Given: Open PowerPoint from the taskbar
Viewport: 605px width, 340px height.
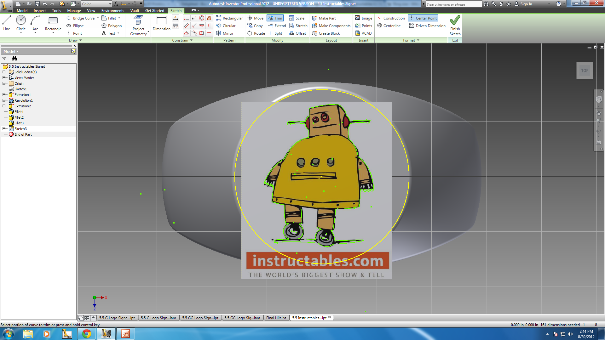Looking at the screenshot, I should [x=125, y=334].
